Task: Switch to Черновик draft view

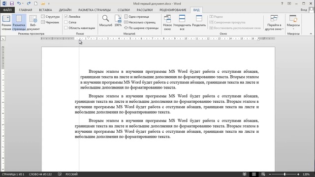Action: click(50, 22)
